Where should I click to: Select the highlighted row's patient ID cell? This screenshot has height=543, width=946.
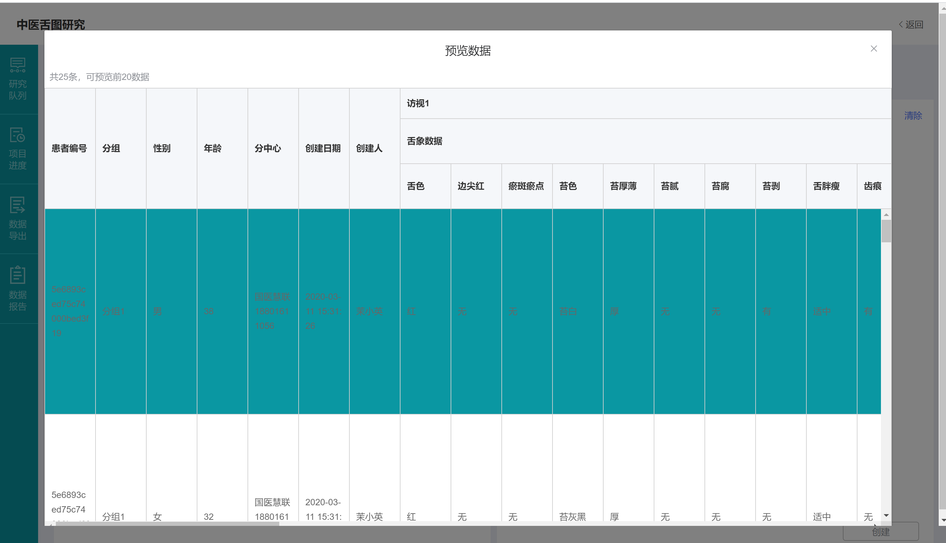69,311
